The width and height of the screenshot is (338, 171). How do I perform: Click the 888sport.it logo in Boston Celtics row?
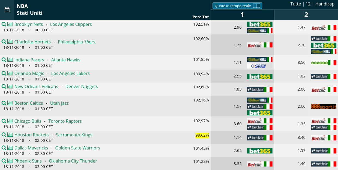point(324,106)
